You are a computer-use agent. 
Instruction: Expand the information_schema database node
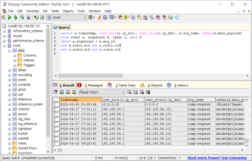(x=5, y=31)
